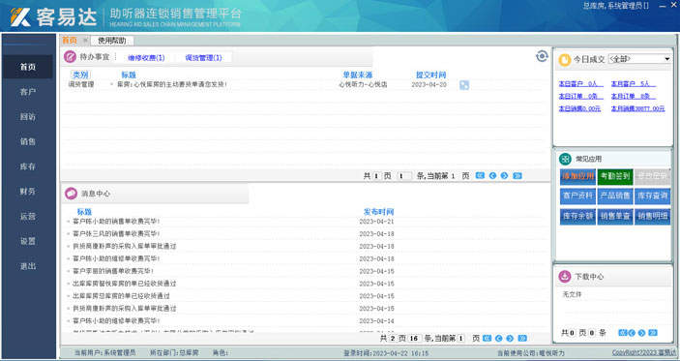This screenshot has width=680, height=361.
Task: Click the 常见应用 green grid icon
Action: click(565, 159)
